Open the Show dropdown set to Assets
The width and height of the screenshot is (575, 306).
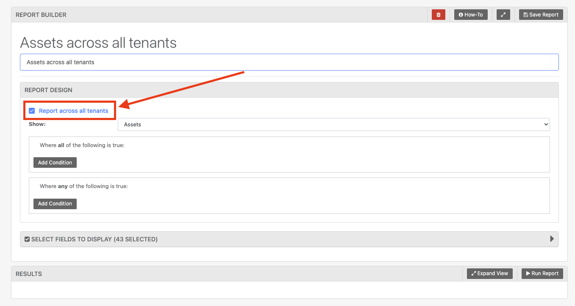(333, 125)
